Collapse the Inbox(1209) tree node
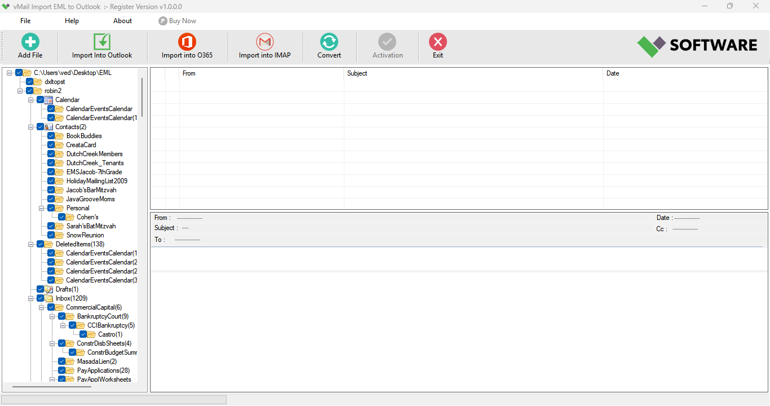 [31, 298]
